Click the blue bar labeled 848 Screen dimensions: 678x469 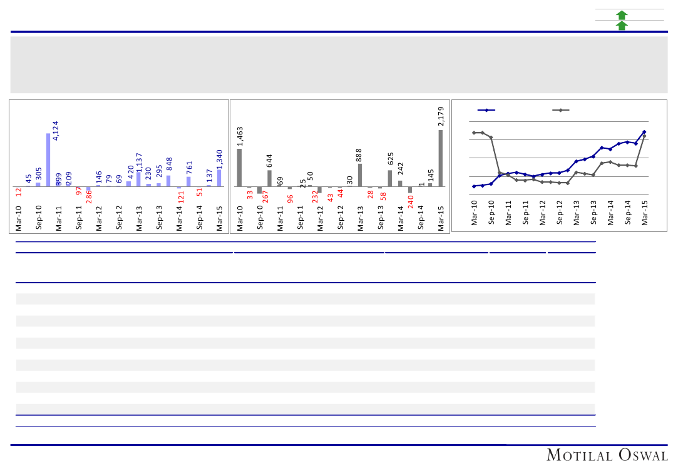pos(168,181)
